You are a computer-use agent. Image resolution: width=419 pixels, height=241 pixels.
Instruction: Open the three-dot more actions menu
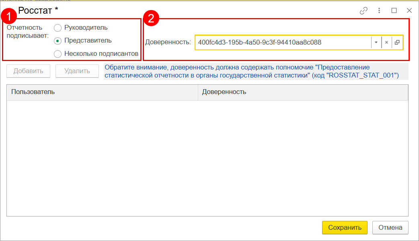[379, 11]
